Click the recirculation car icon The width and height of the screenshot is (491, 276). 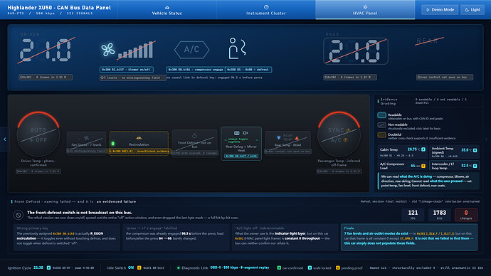click(x=139, y=138)
